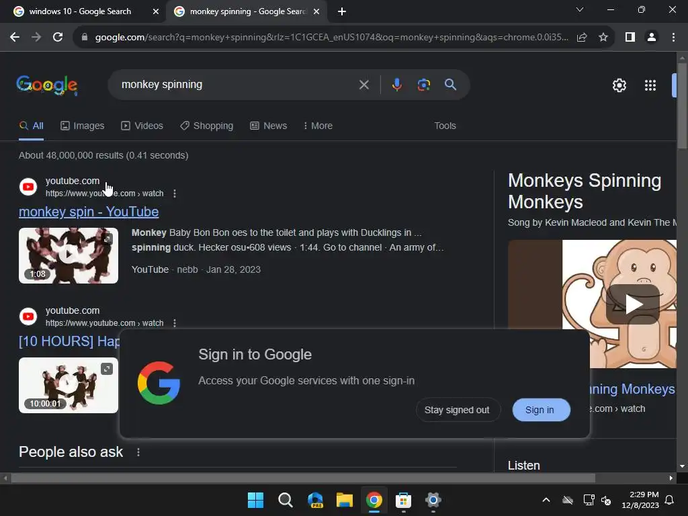688x516 pixels.
Task: Open Chrome three-dot menu
Action: [673, 38]
